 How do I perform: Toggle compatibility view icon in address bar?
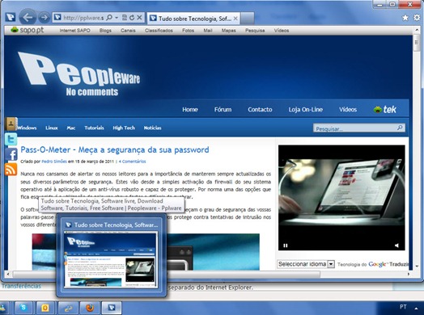125,18
